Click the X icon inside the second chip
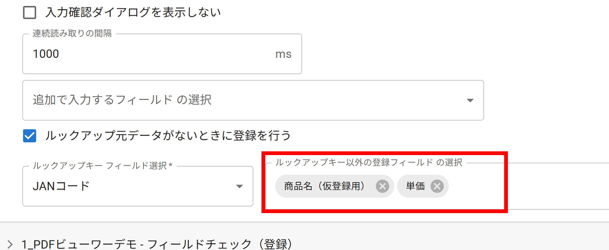The image size is (609, 250). point(437,186)
